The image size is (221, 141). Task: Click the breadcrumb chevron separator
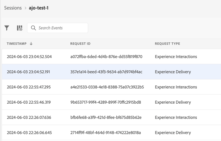point(25,8)
